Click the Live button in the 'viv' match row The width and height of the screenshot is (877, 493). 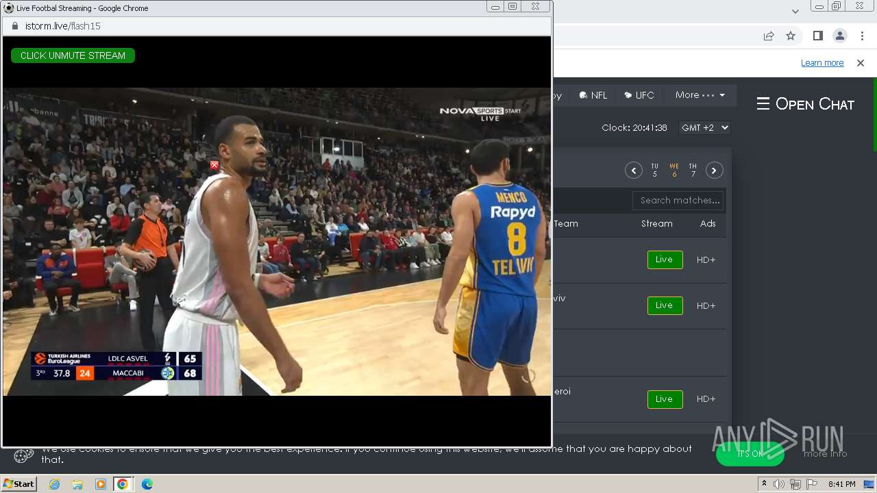pyautogui.click(x=665, y=305)
